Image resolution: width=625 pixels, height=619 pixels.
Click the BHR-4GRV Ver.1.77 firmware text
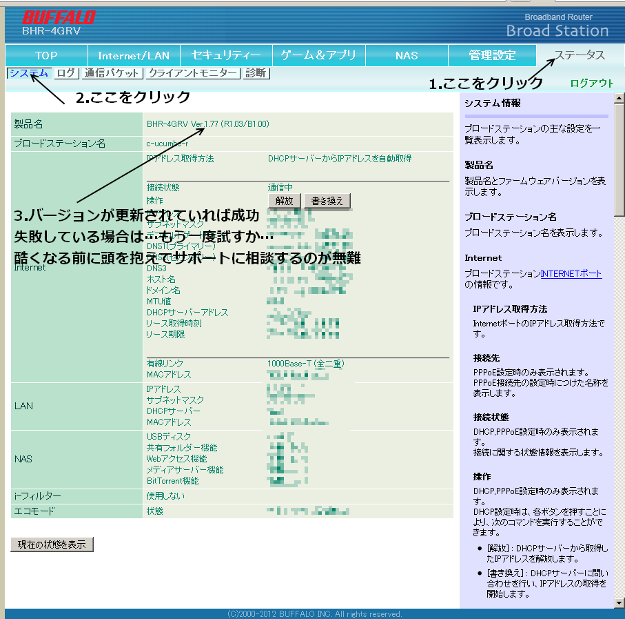click(x=207, y=124)
